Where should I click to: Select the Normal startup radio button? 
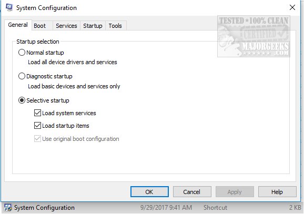22,53
